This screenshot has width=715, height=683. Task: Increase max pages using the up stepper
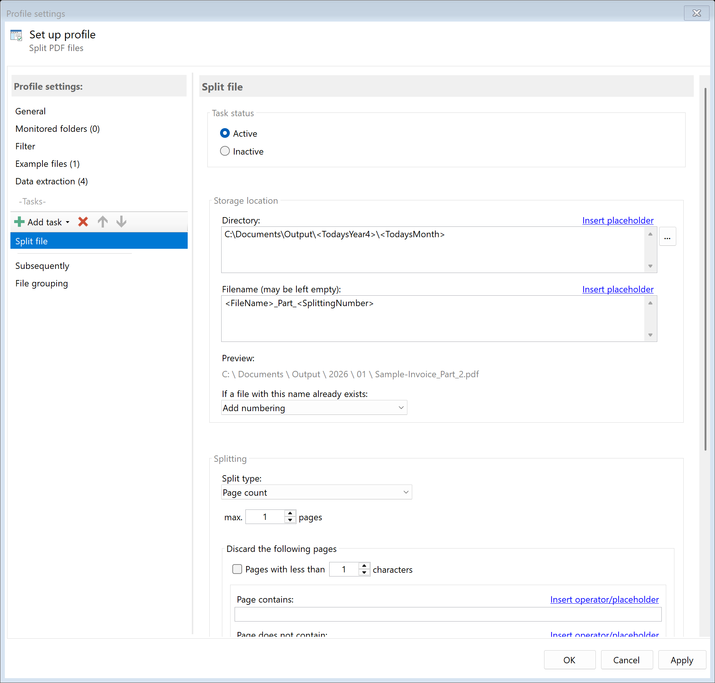coord(290,514)
